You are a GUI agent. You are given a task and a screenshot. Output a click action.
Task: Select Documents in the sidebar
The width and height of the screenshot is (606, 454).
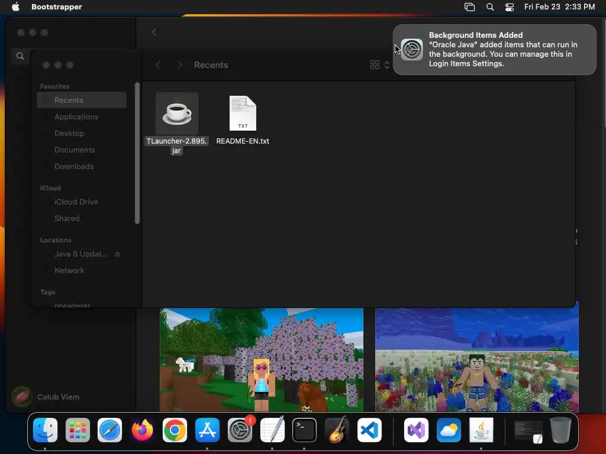[x=82, y=150]
